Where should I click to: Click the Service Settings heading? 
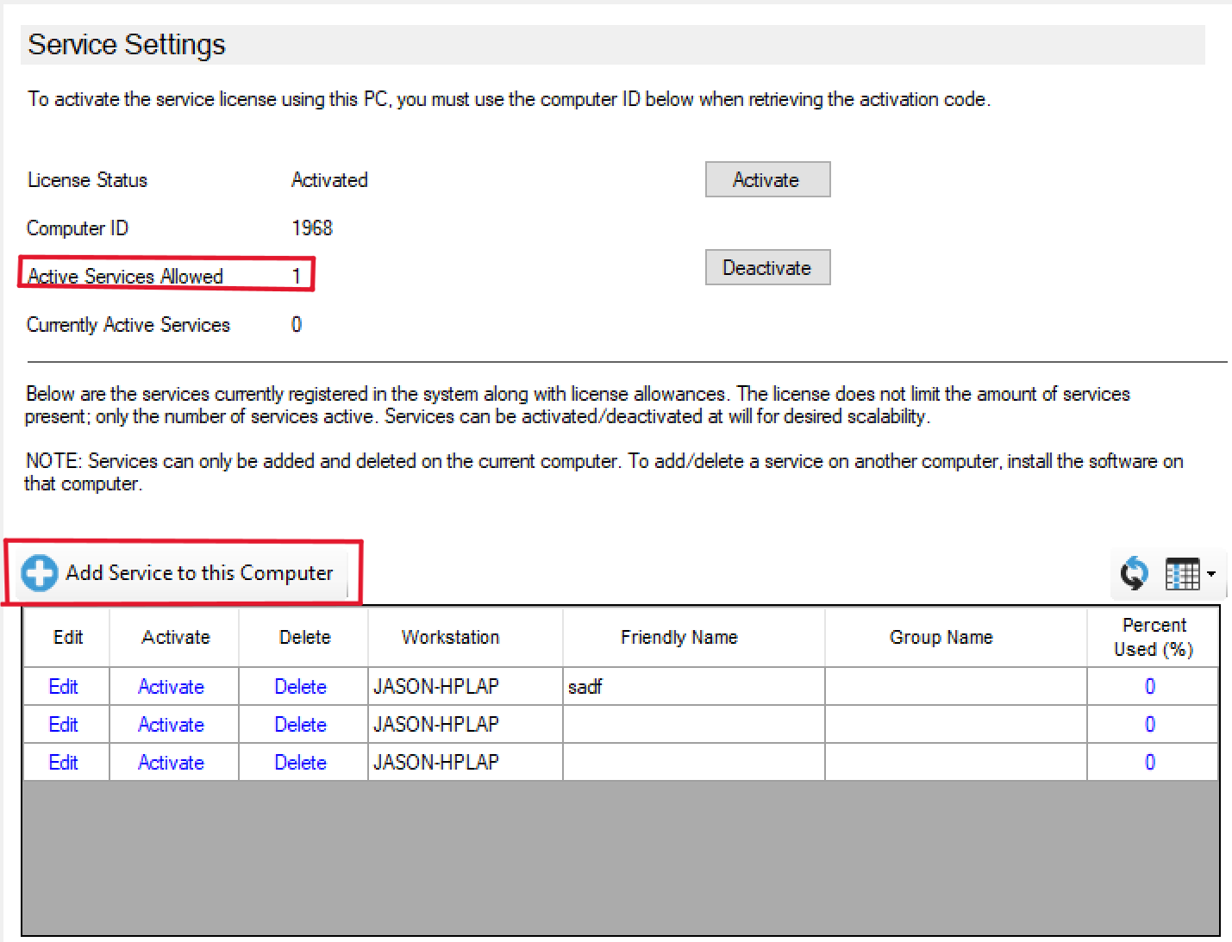[x=127, y=44]
